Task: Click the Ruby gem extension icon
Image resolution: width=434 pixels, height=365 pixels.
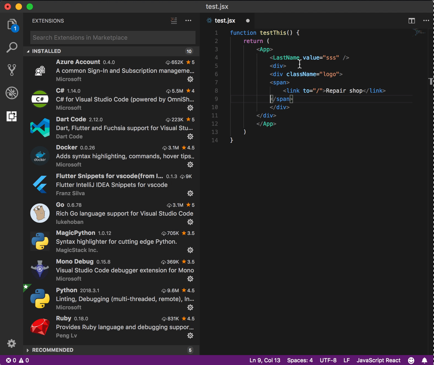Action: click(x=40, y=327)
